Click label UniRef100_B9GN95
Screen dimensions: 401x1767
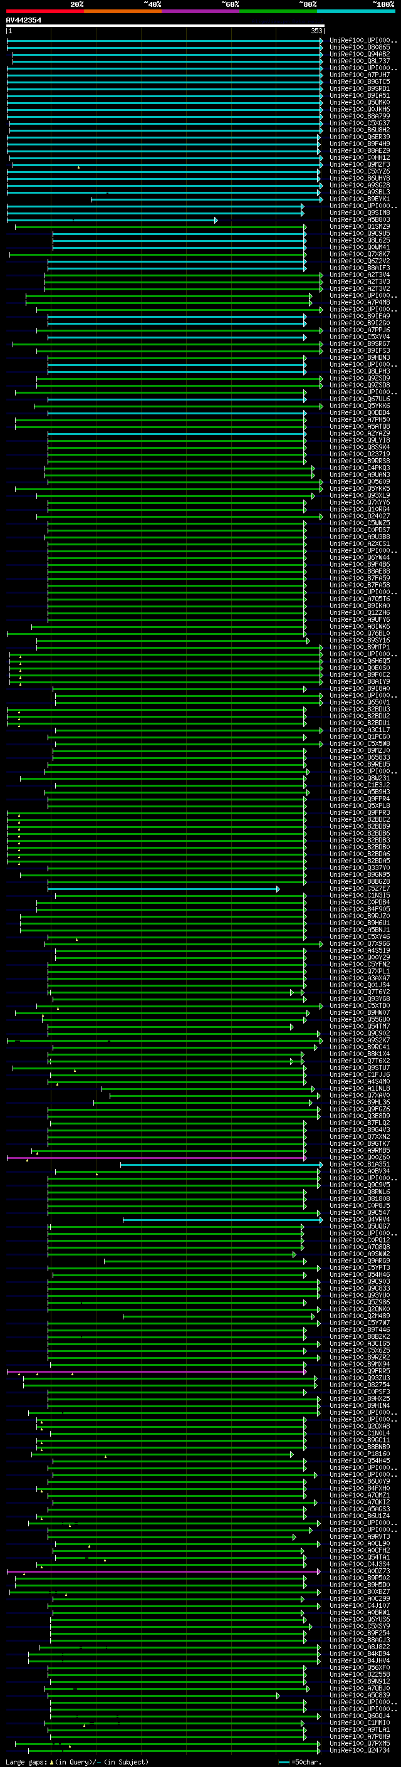coord(360,874)
